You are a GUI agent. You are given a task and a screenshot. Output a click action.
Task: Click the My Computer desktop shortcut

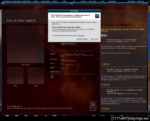click(7, 1)
